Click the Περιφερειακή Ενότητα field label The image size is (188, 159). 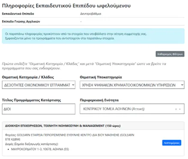tap(99, 100)
